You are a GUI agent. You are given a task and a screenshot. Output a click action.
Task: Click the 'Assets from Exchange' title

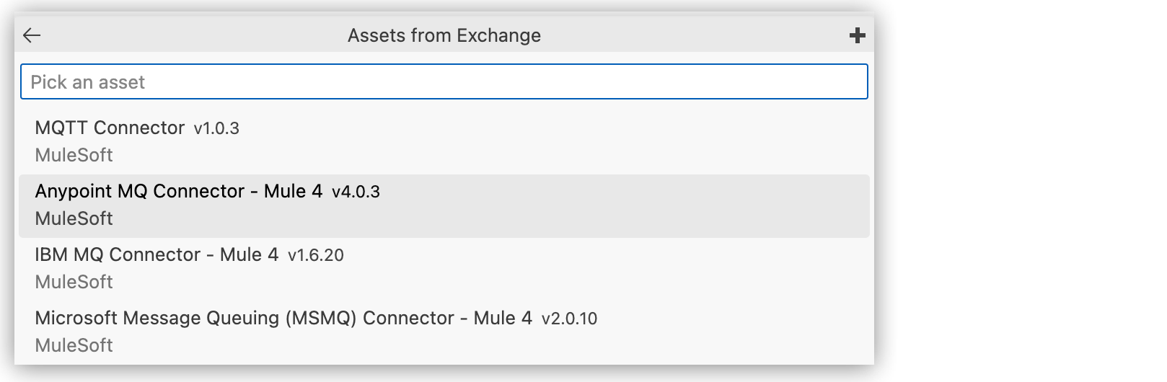tap(444, 35)
